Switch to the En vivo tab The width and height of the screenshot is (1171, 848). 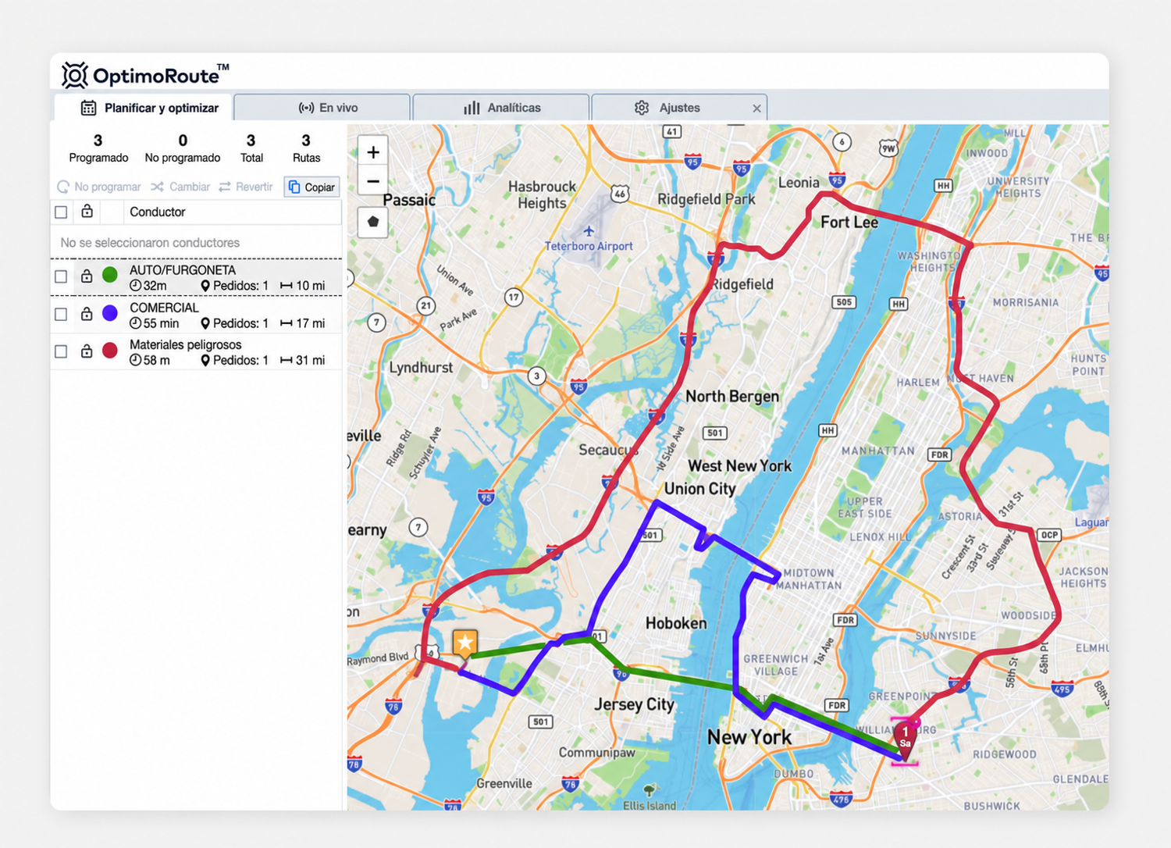[322, 108]
